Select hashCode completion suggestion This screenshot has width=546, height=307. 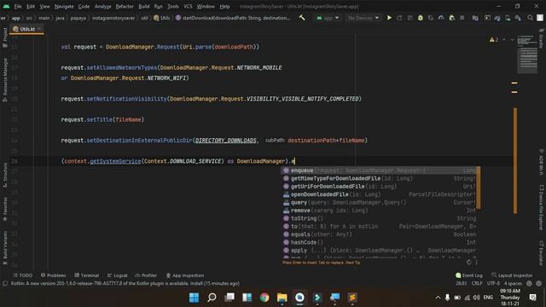tap(379, 242)
